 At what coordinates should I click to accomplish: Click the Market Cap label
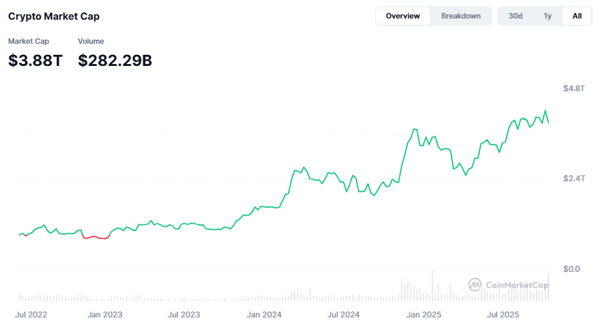click(28, 41)
